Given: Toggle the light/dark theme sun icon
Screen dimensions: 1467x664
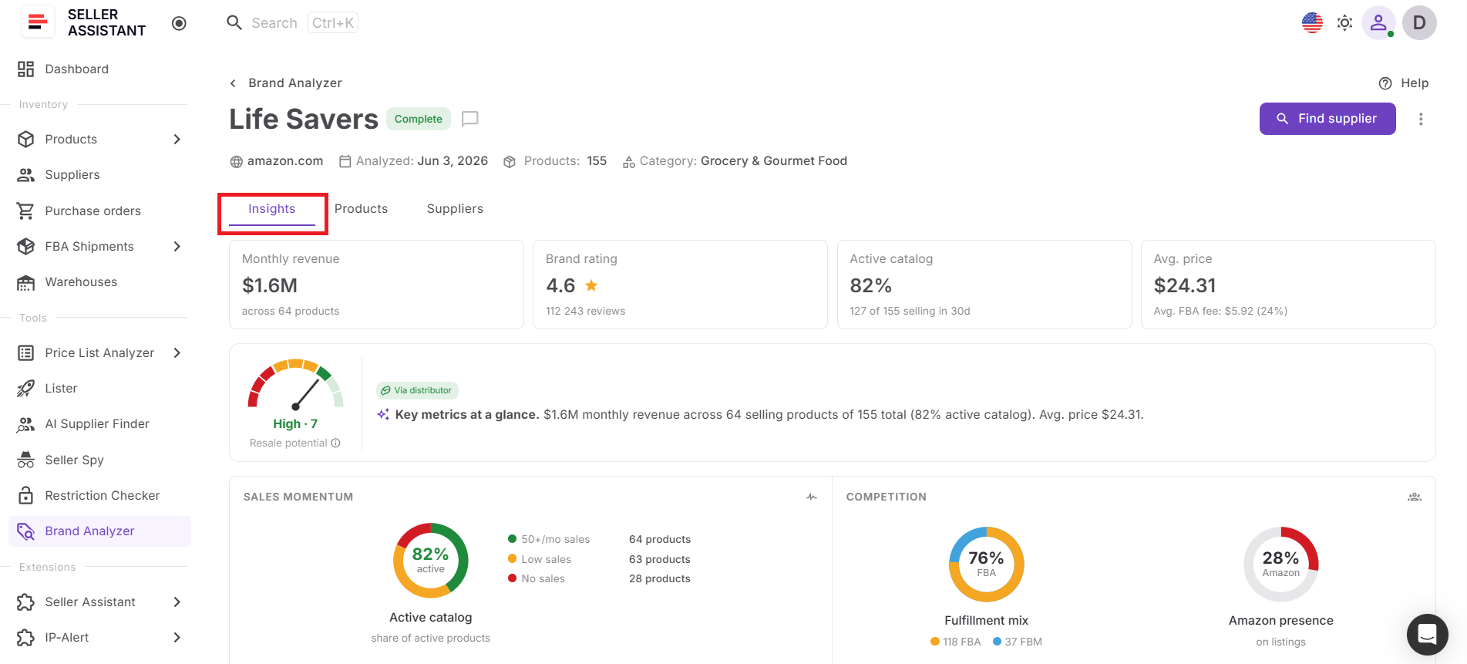Looking at the screenshot, I should point(1344,23).
